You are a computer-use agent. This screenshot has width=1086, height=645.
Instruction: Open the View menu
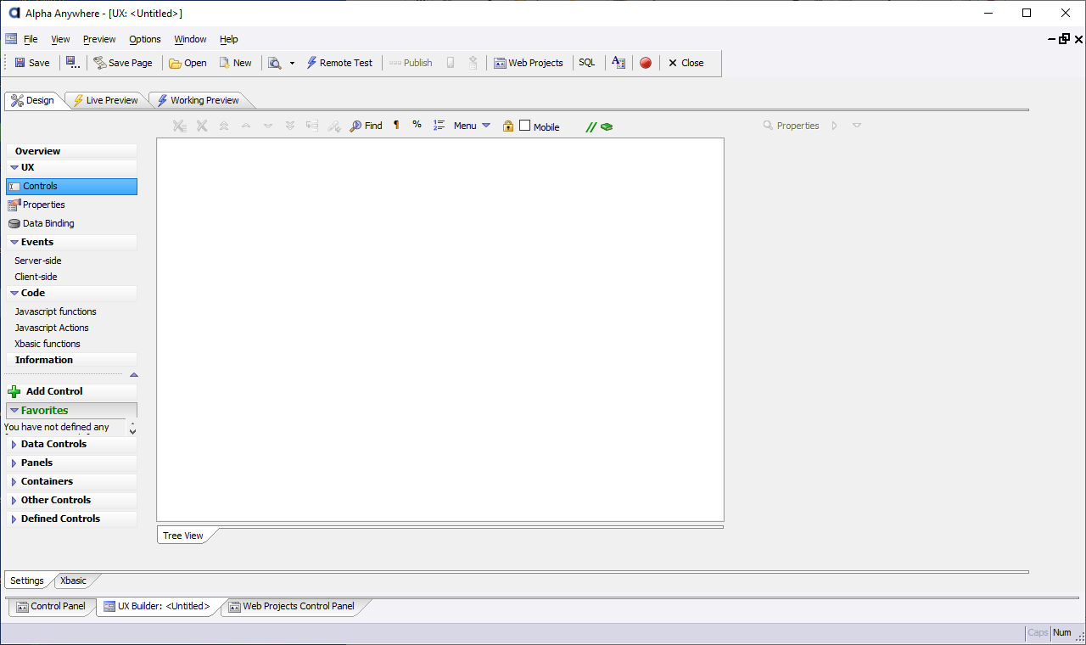(60, 39)
